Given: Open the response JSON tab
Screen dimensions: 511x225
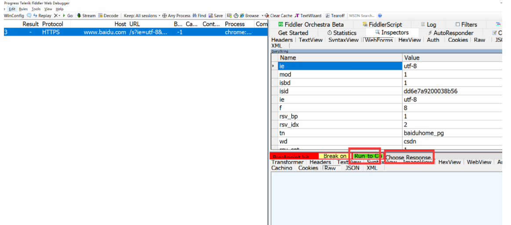Looking at the screenshot, I should [352, 168].
